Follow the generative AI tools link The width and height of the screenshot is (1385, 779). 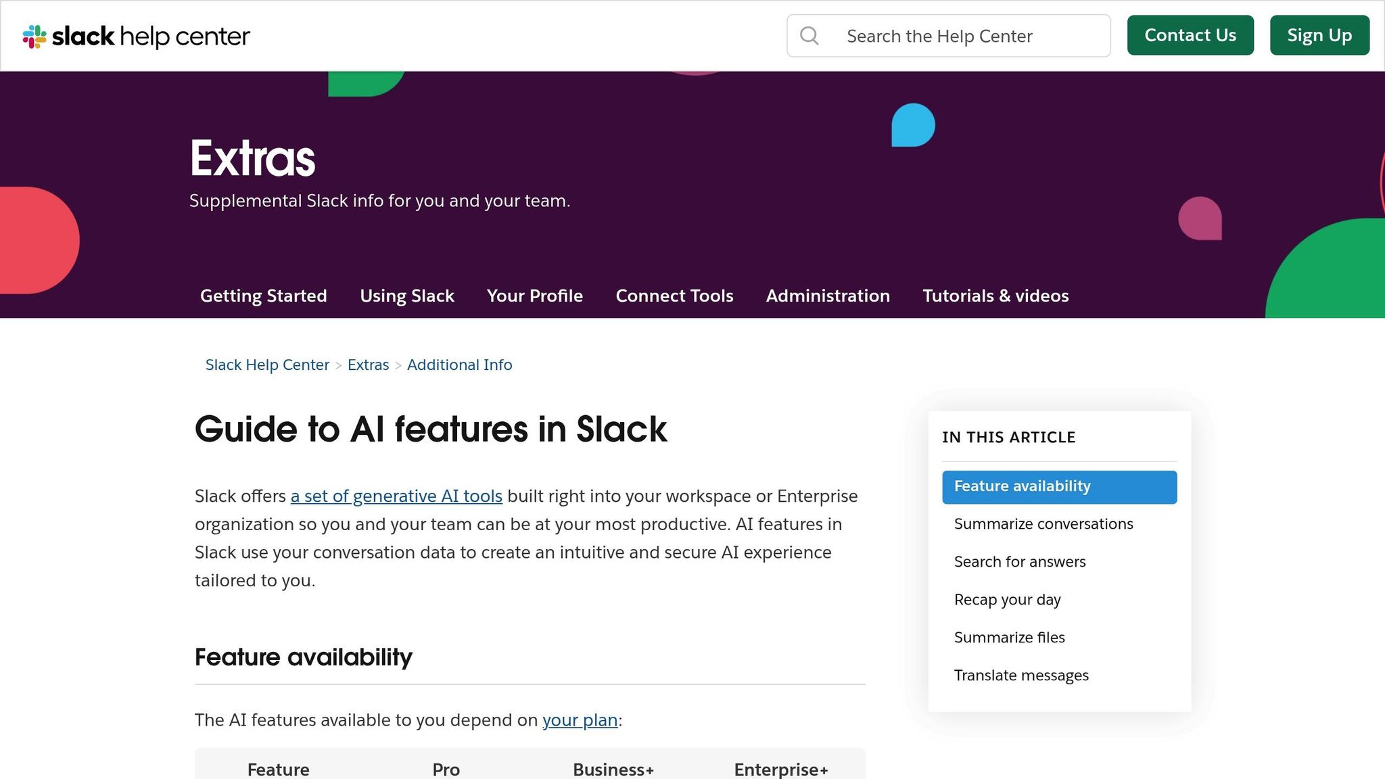coord(396,496)
